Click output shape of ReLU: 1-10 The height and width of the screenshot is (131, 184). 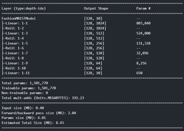coord(93,68)
